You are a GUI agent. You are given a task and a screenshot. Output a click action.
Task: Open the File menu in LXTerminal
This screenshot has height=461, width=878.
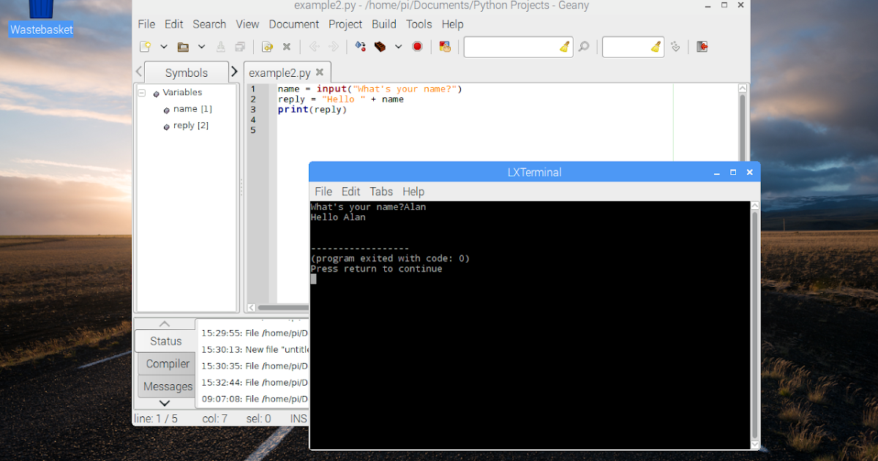[x=323, y=191]
